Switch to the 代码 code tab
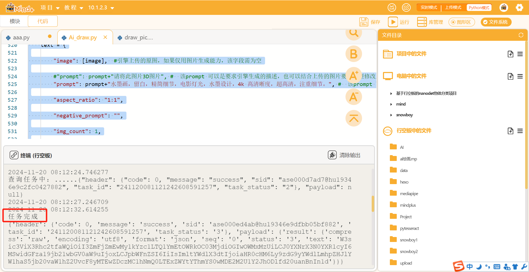The width and height of the screenshot is (529, 272). point(43,21)
